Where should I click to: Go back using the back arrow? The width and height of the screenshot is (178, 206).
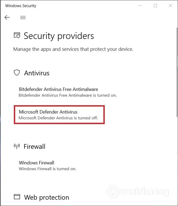7,18
